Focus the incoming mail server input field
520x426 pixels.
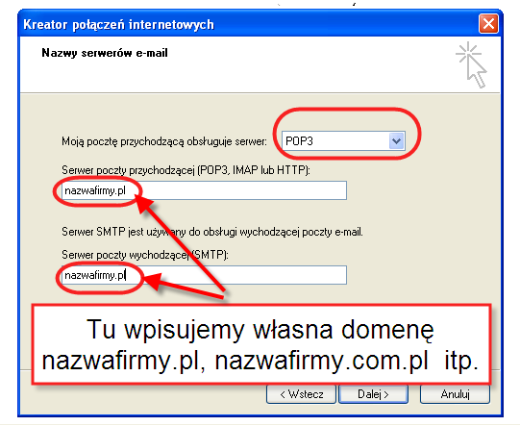tap(205, 190)
